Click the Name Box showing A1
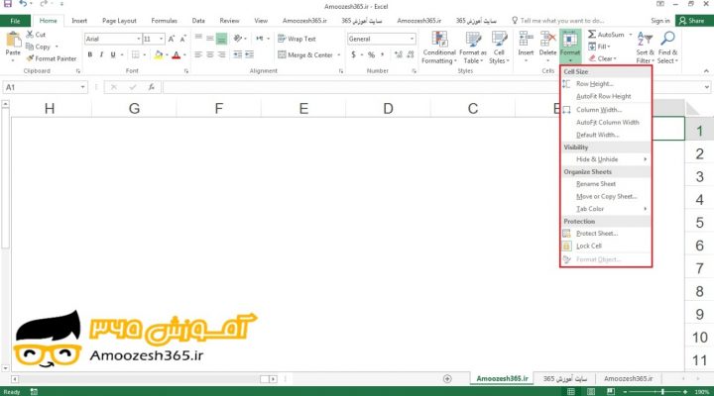714x396 pixels. (x=45, y=87)
